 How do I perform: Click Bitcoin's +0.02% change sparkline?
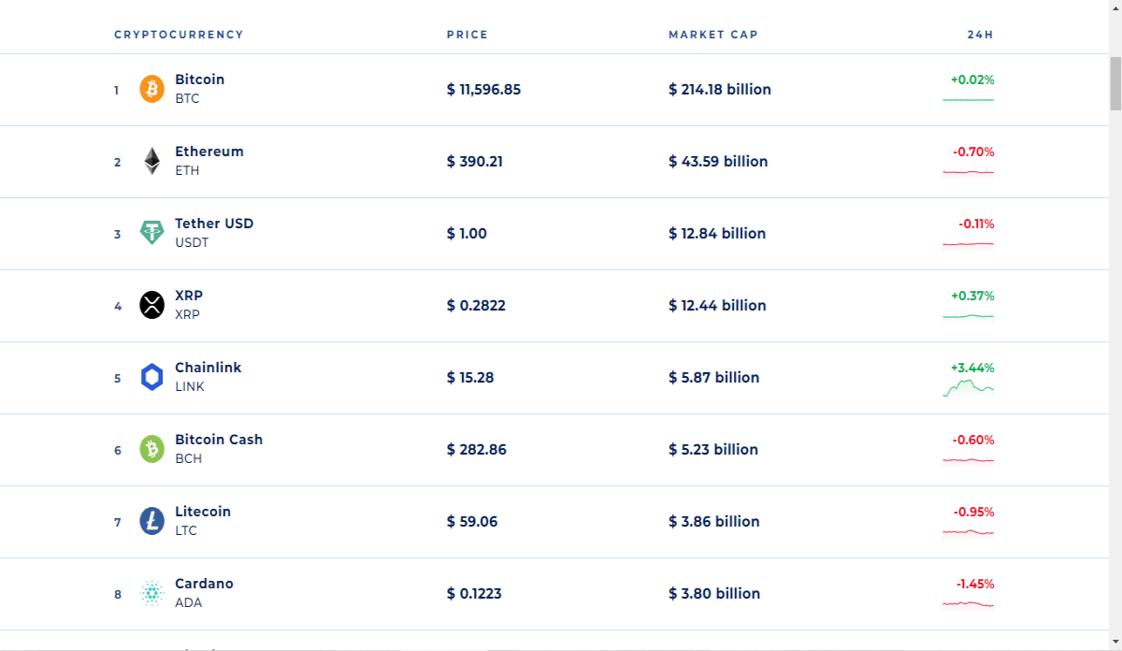pyautogui.click(x=969, y=99)
